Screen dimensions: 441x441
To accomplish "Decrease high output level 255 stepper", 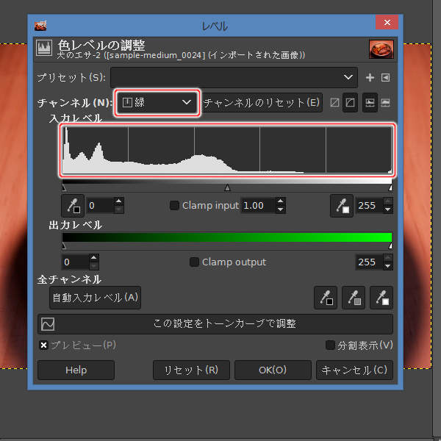I will pyautogui.click(x=388, y=266).
